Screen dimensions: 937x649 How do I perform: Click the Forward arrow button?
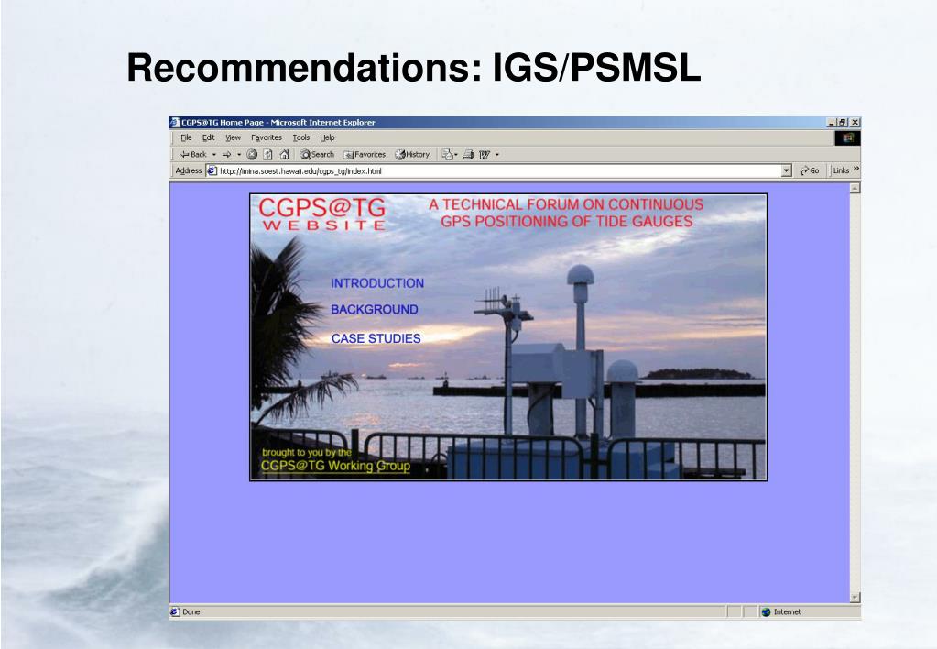point(226,154)
